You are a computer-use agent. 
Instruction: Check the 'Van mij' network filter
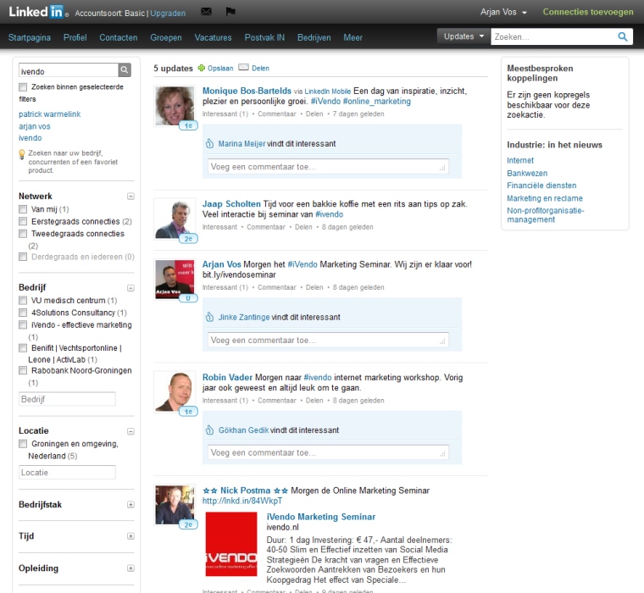click(x=23, y=209)
